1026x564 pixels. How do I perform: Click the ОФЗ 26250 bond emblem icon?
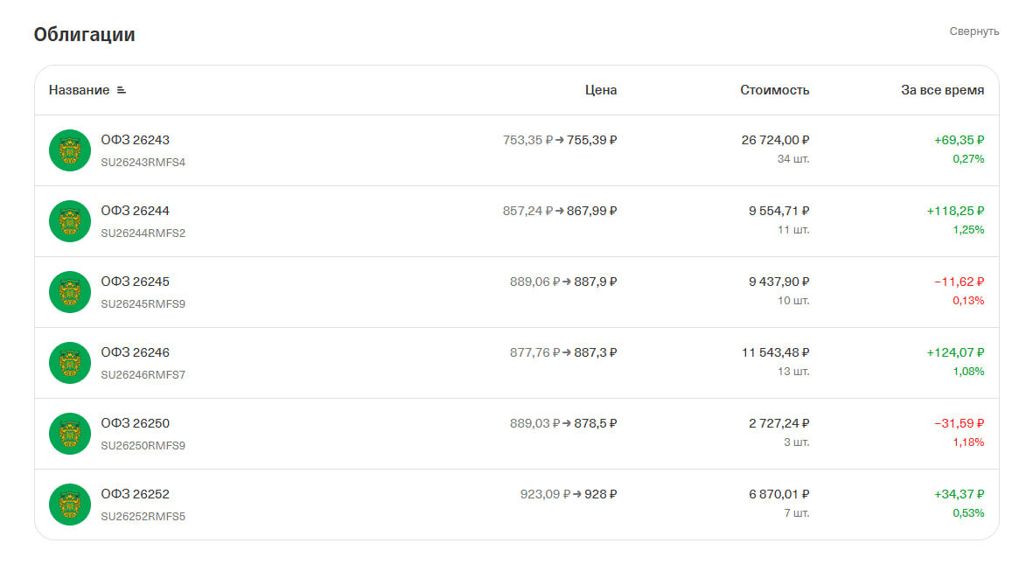tap(70, 434)
